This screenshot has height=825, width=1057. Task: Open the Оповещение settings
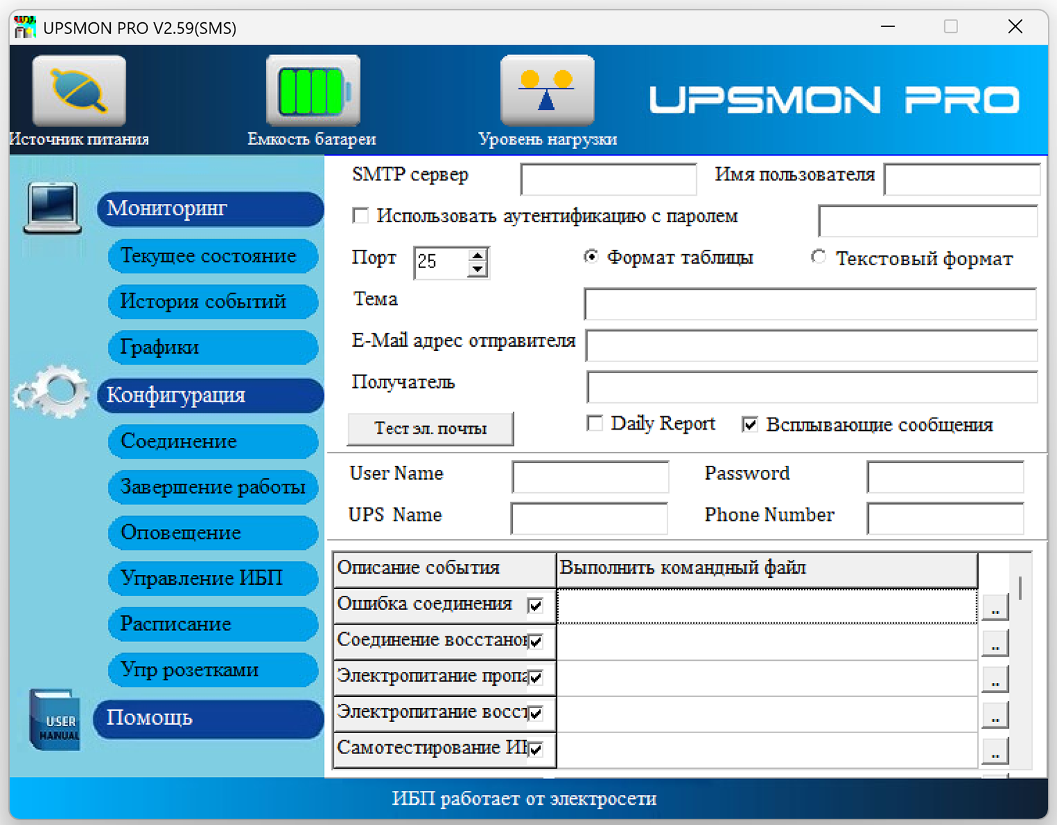coord(213,533)
